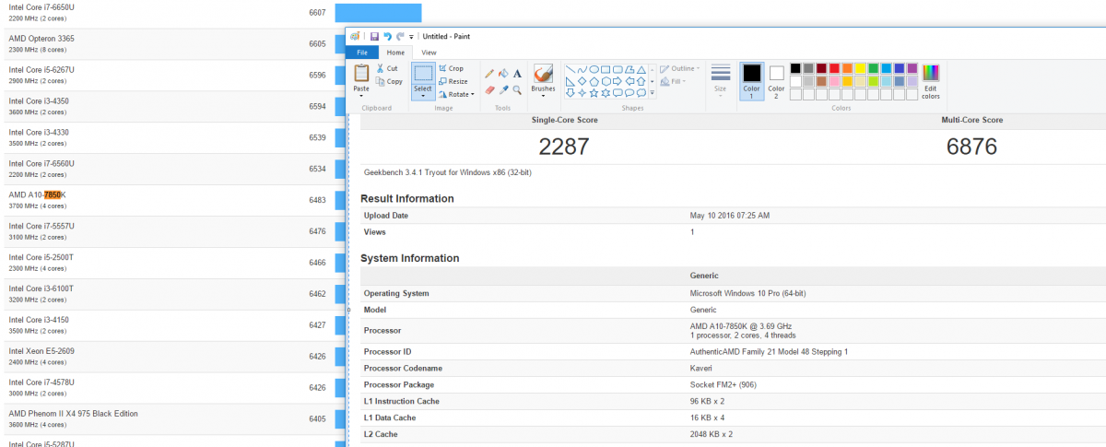Click the Redo arrow in Paint's title bar
Image resolution: width=1106 pixels, height=447 pixels.
(x=400, y=36)
